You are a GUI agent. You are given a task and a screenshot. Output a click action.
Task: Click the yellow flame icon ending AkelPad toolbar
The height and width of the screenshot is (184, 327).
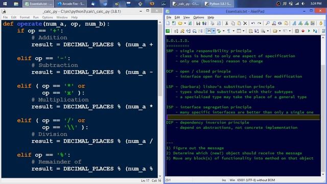click(x=321, y=24)
